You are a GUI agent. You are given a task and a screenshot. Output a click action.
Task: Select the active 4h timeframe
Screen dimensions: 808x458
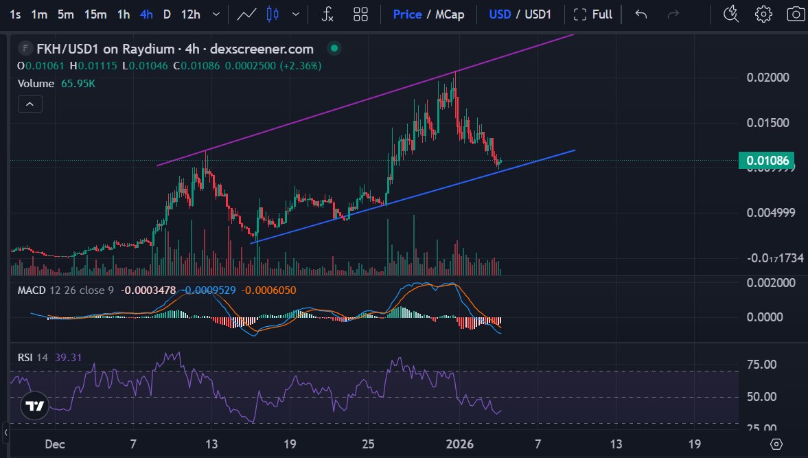pyautogui.click(x=146, y=14)
